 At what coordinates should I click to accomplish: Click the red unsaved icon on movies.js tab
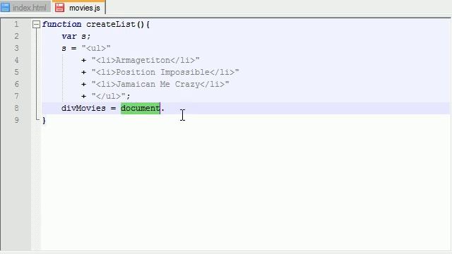pos(59,8)
